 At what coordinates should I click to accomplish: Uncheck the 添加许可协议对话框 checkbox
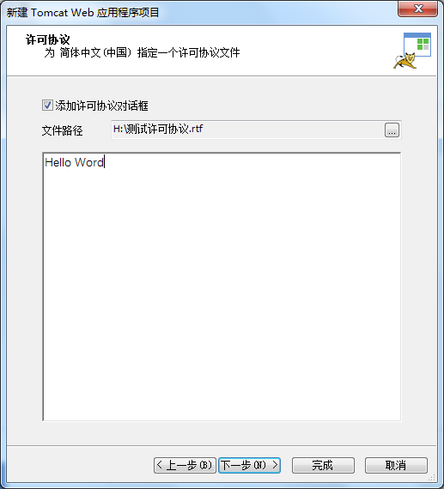coord(47,106)
